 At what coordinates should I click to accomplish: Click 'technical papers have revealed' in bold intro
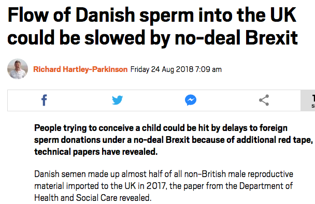[96, 152]
